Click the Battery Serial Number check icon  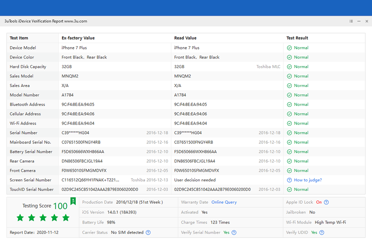289,152
